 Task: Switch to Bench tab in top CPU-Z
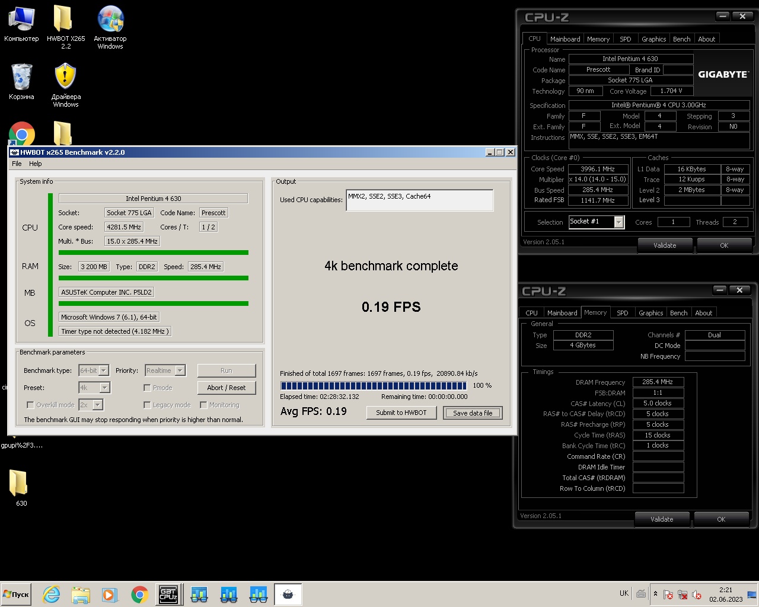coord(682,39)
